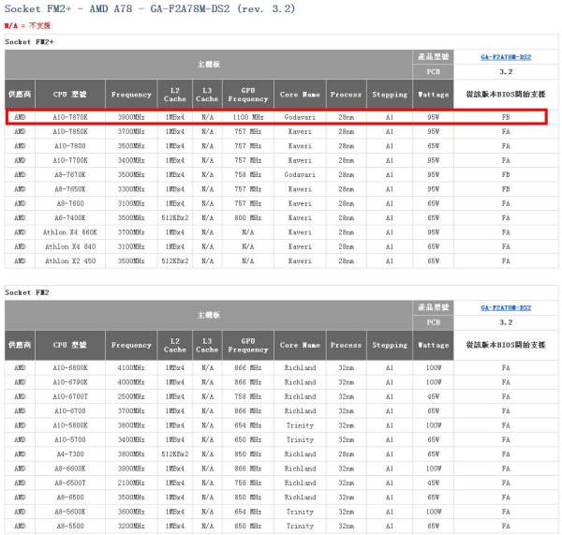Image resolution: width=562 pixels, height=535 pixels.
Task: Click the A10-5800K CPU entry
Action: [70, 425]
